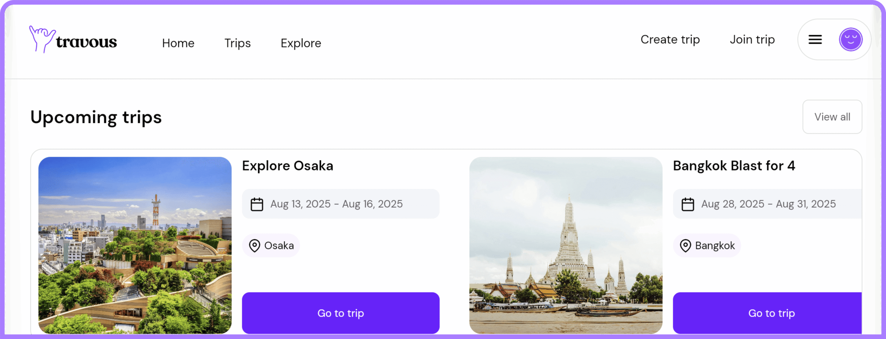The image size is (886, 339).
Task: Go to trip for Bangkok Blast
Action: pos(767,313)
